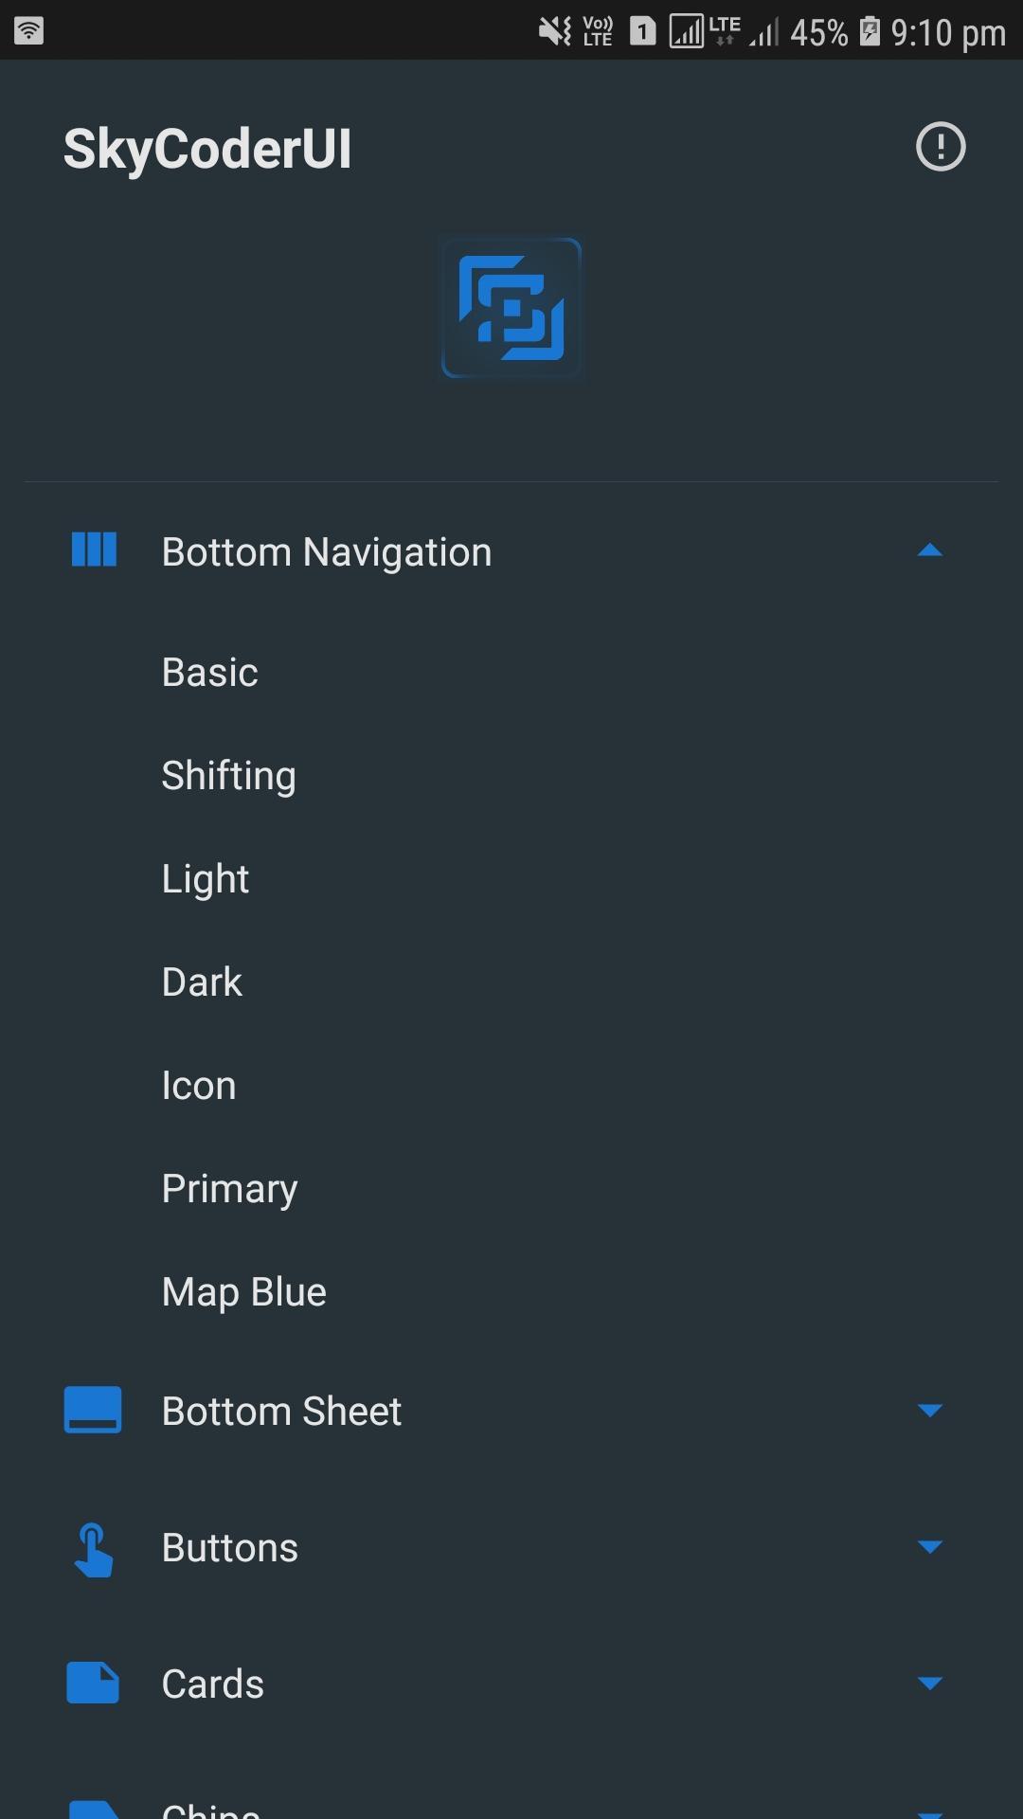Image resolution: width=1023 pixels, height=1819 pixels.
Task: Click the Bottom Navigation columns icon
Action: pos(94,549)
